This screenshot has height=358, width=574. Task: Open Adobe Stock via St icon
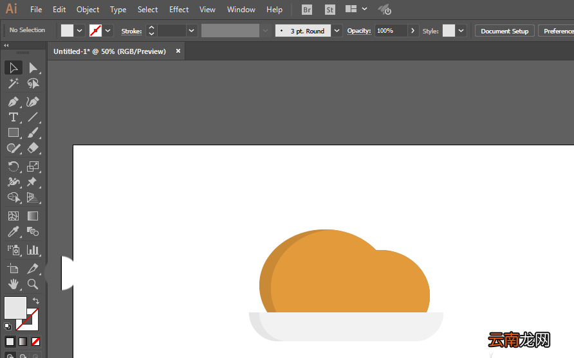pos(330,10)
